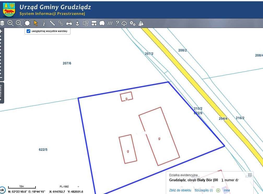The height and width of the screenshot is (194, 263).
Task: Click the round ok button
Action: [x=2, y=190]
